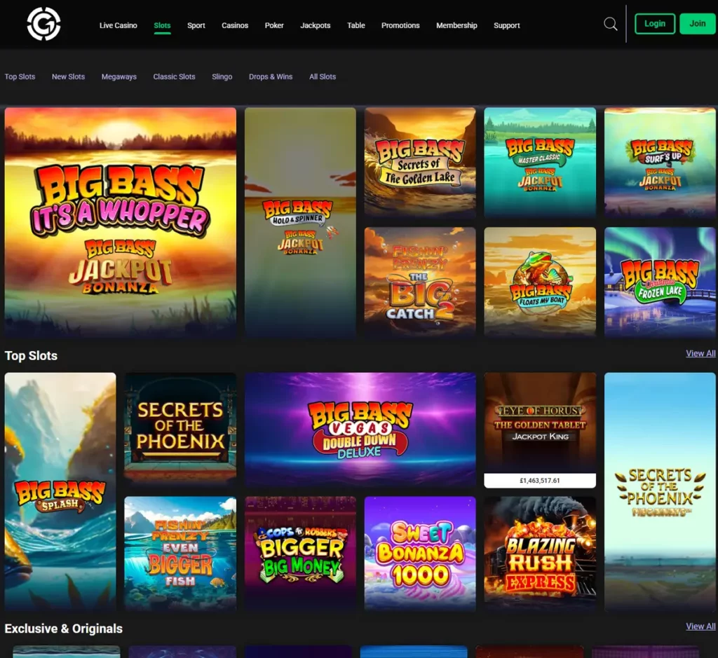Image resolution: width=718 pixels, height=658 pixels.
Task: Open the Slingo category tab
Action: pyautogui.click(x=222, y=76)
